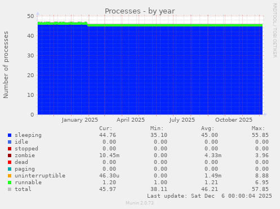Click the blue sleeping area of the graph

click(x=150, y=70)
